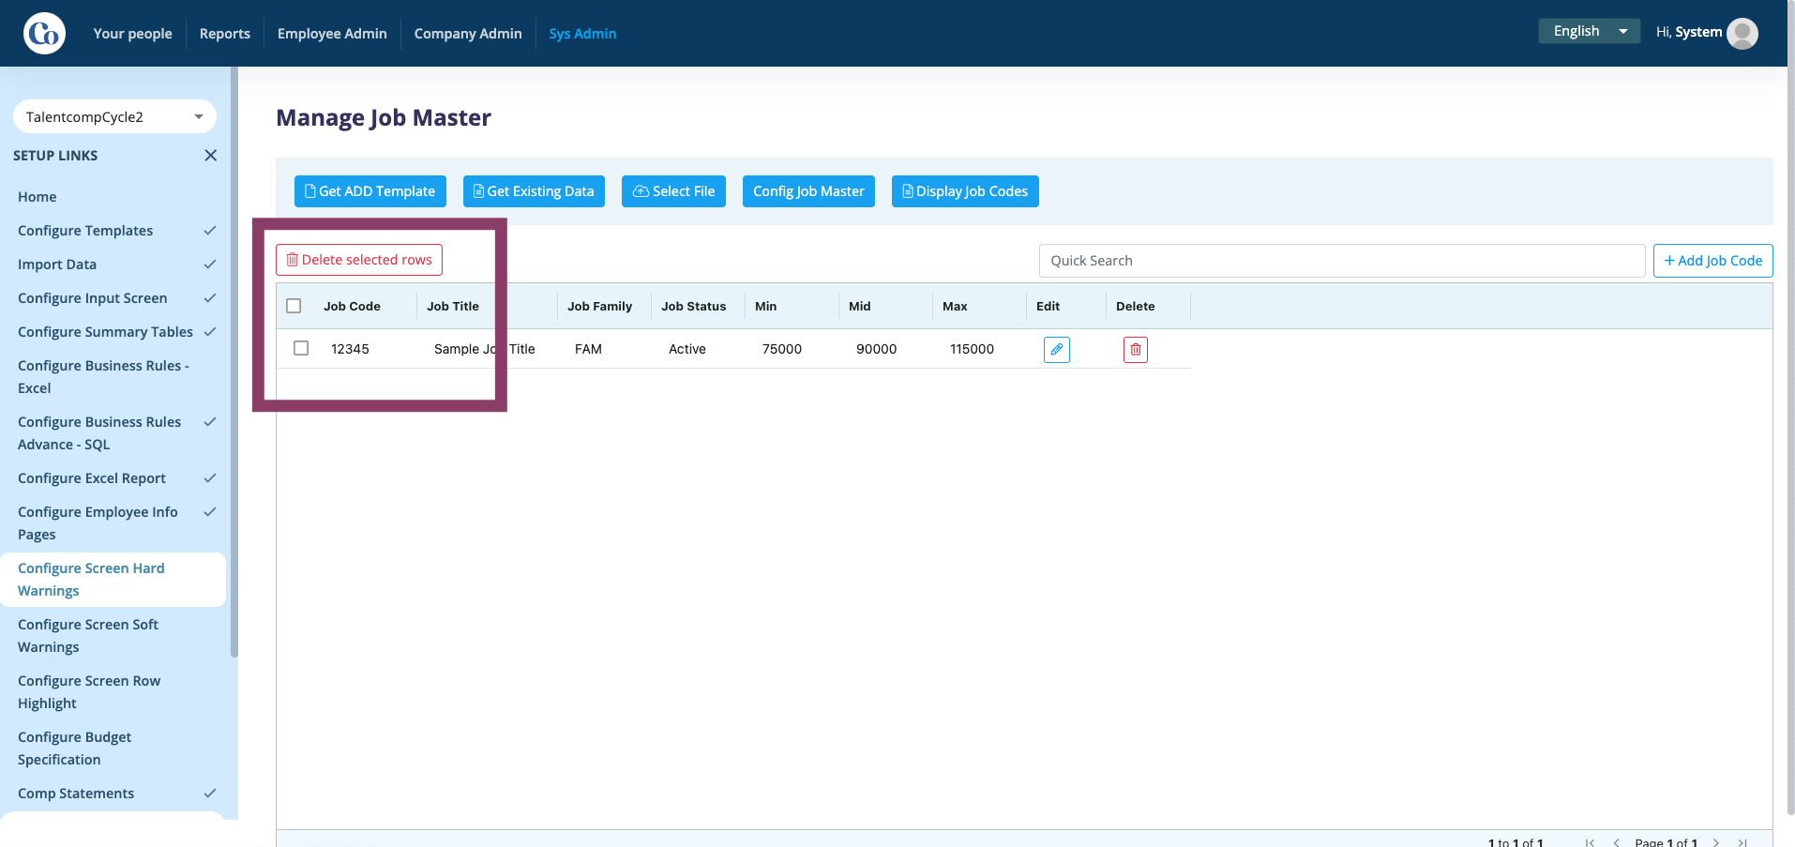Toggle the select-all checkbox in table header
The height and width of the screenshot is (847, 1795).
tap(294, 306)
